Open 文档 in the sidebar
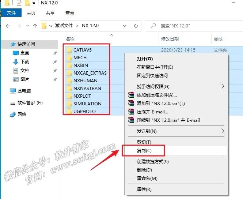 tap(25, 70)
